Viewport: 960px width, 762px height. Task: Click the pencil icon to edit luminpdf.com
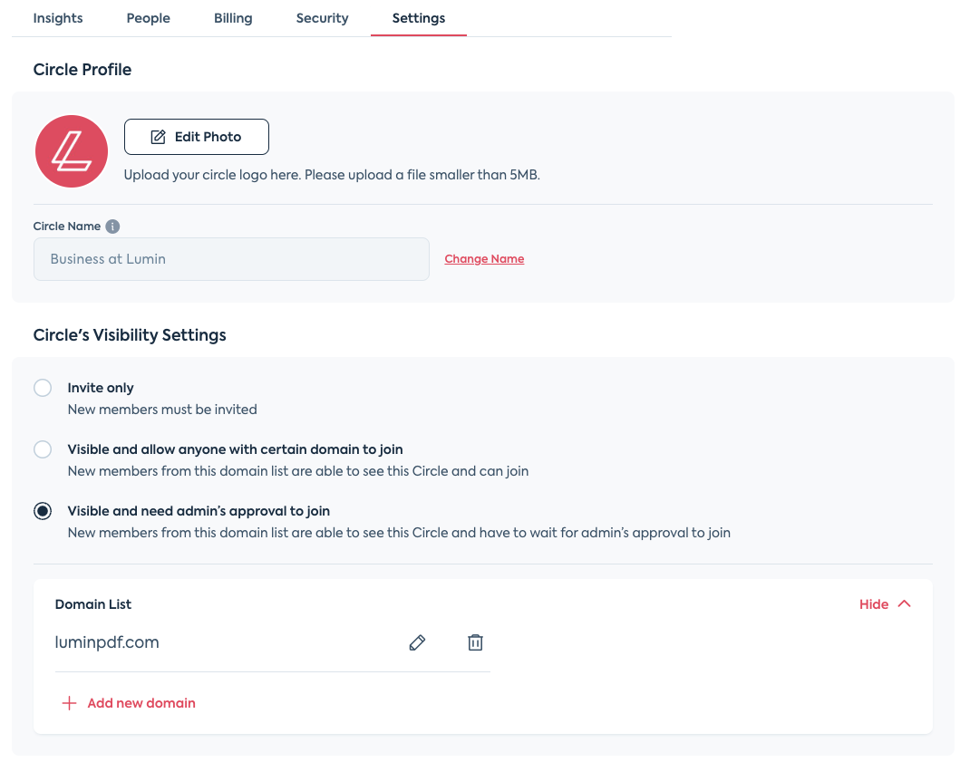pyautogui.click(x=417, y=642)
